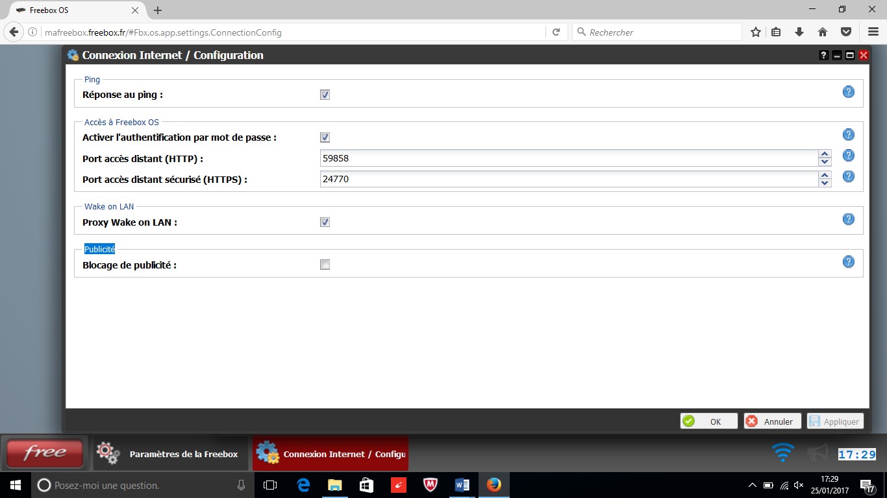Click the Rechercher search box
The image size is (887, 498).
[x=657, y=32]
